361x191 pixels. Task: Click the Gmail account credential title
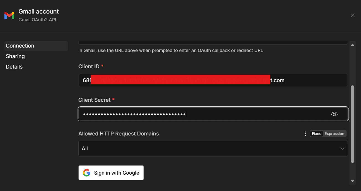pyautogui.click(x=39, y=12)
